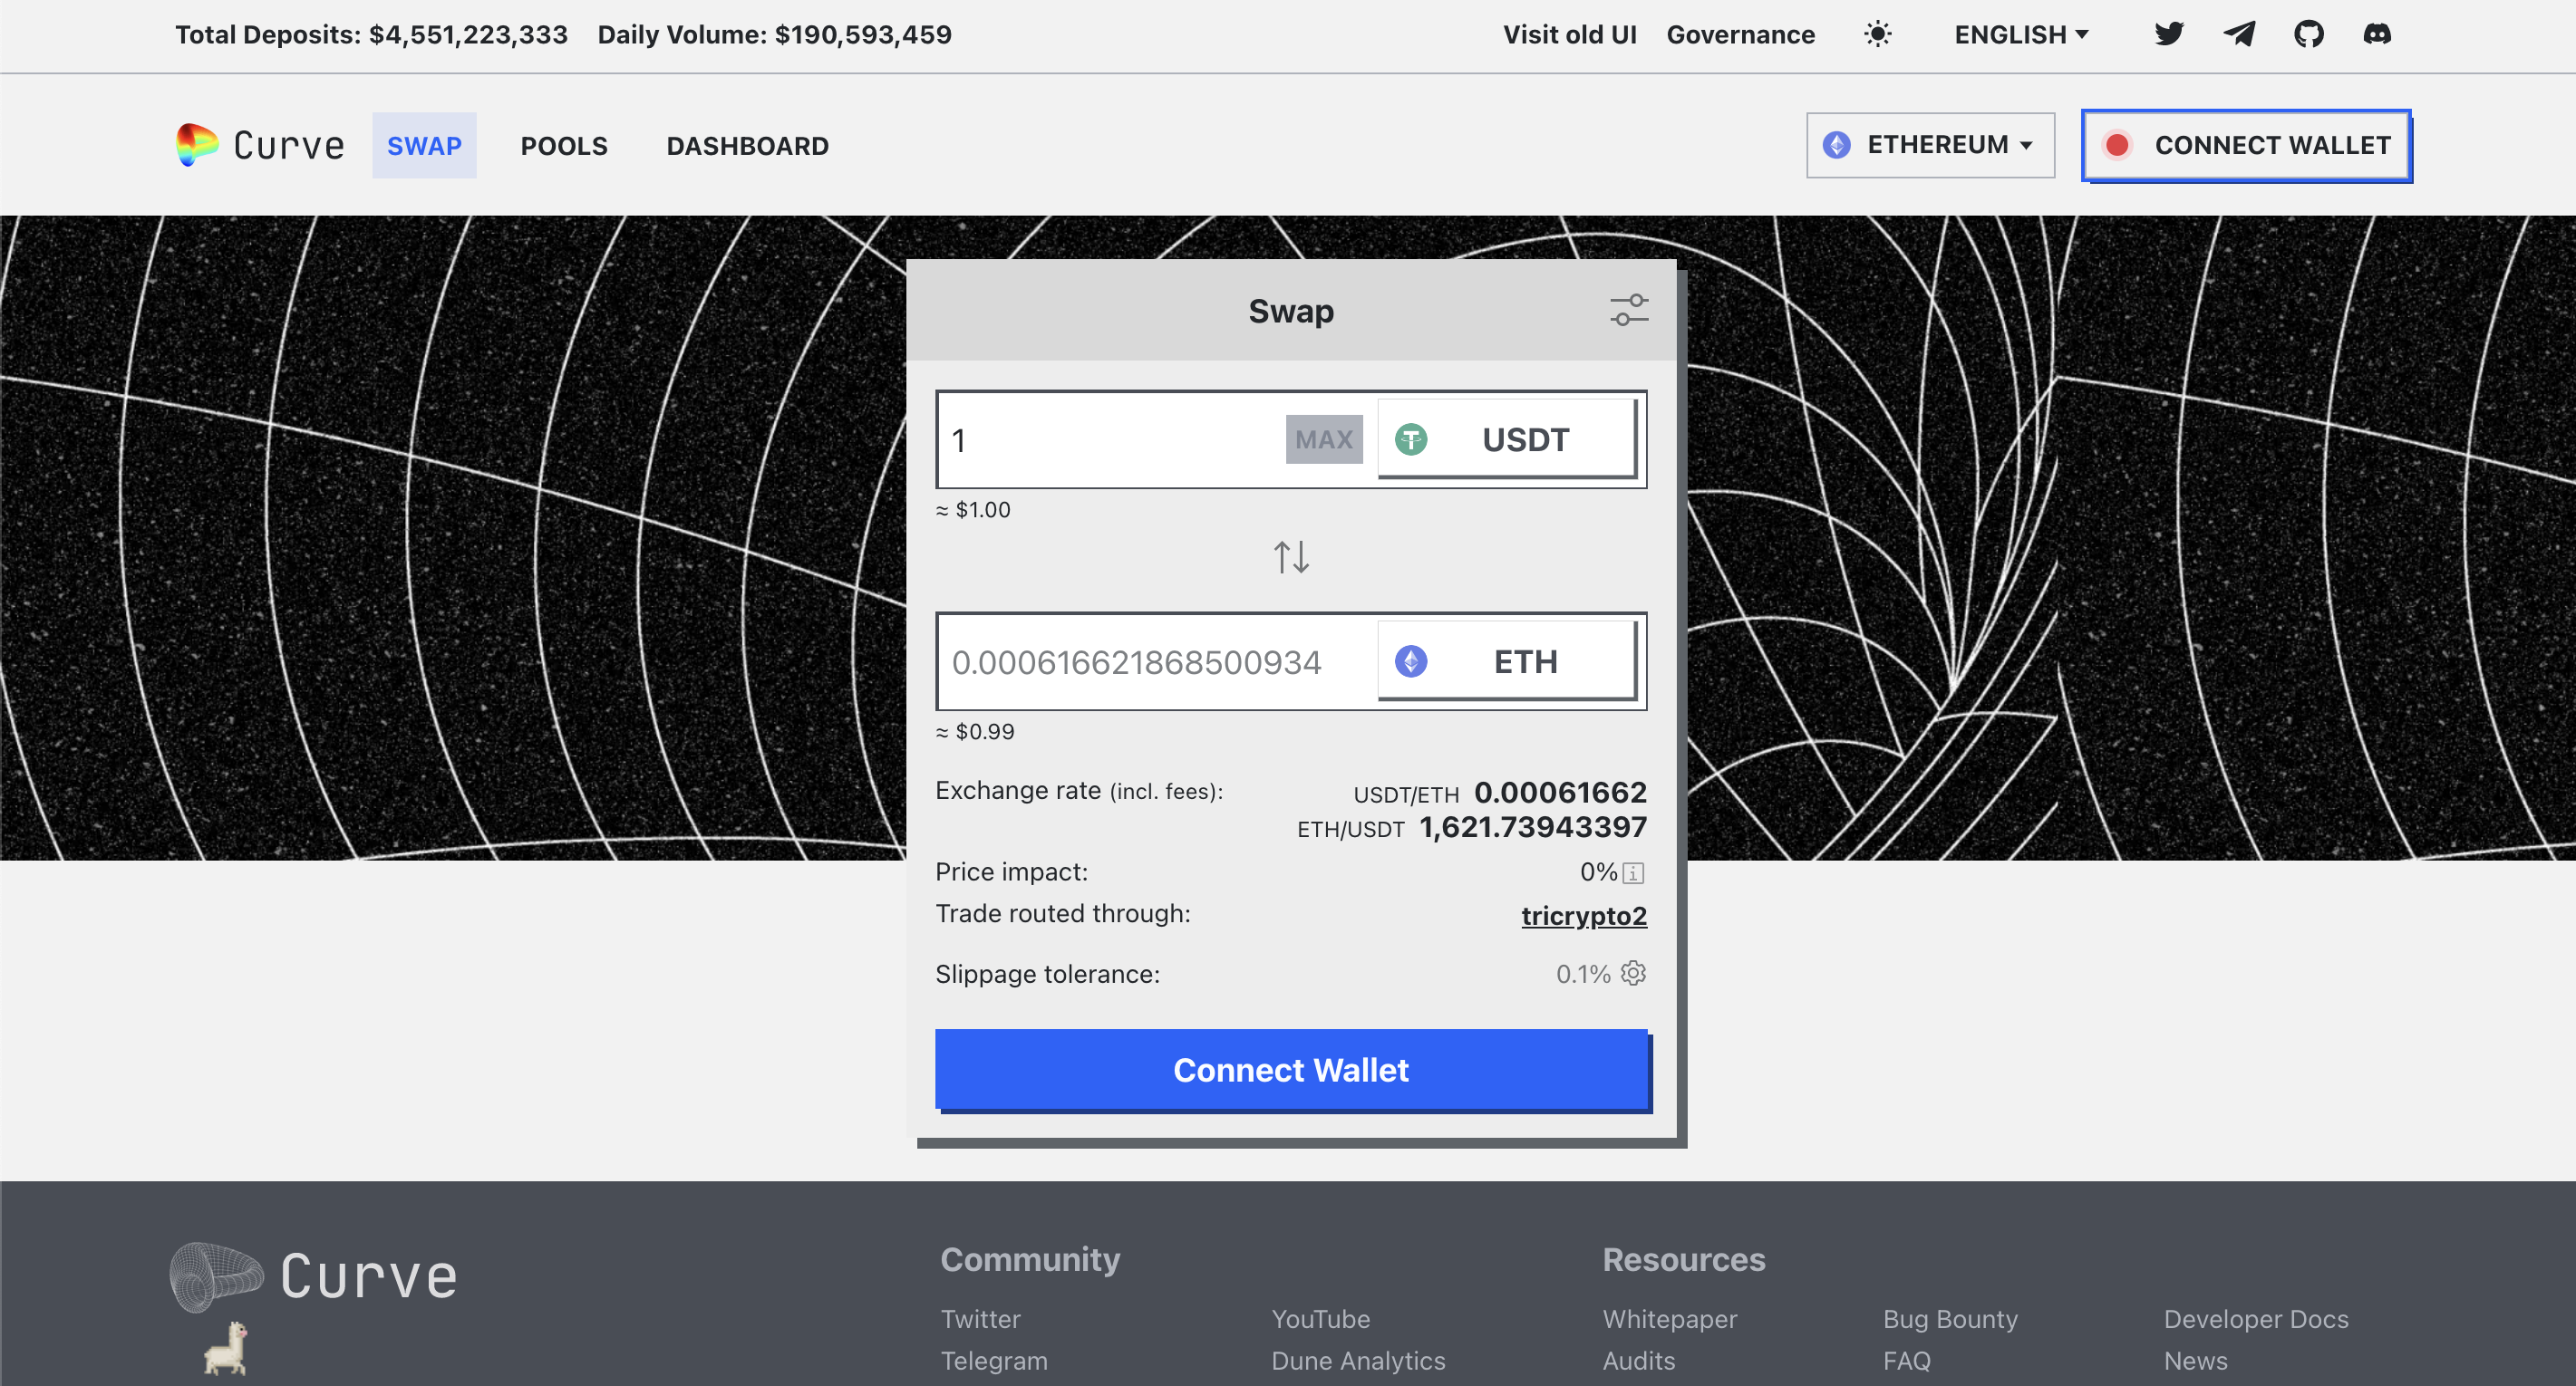Open the POOLS tab
Screen dimensions: 2576x1386
point(564,145)
